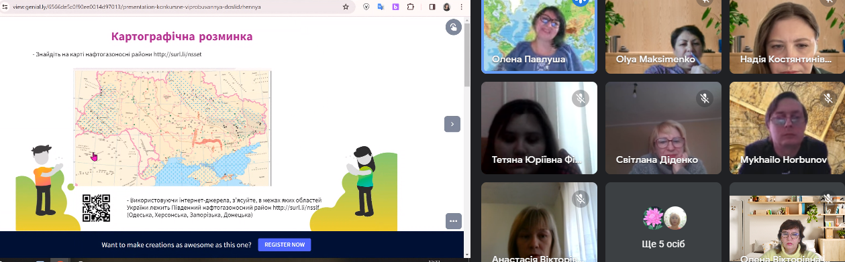Click the muted mic icon on Mykhailo Horbunov's tile
The width and height of the screenshot is (845, 262).
tap(828, 99)
